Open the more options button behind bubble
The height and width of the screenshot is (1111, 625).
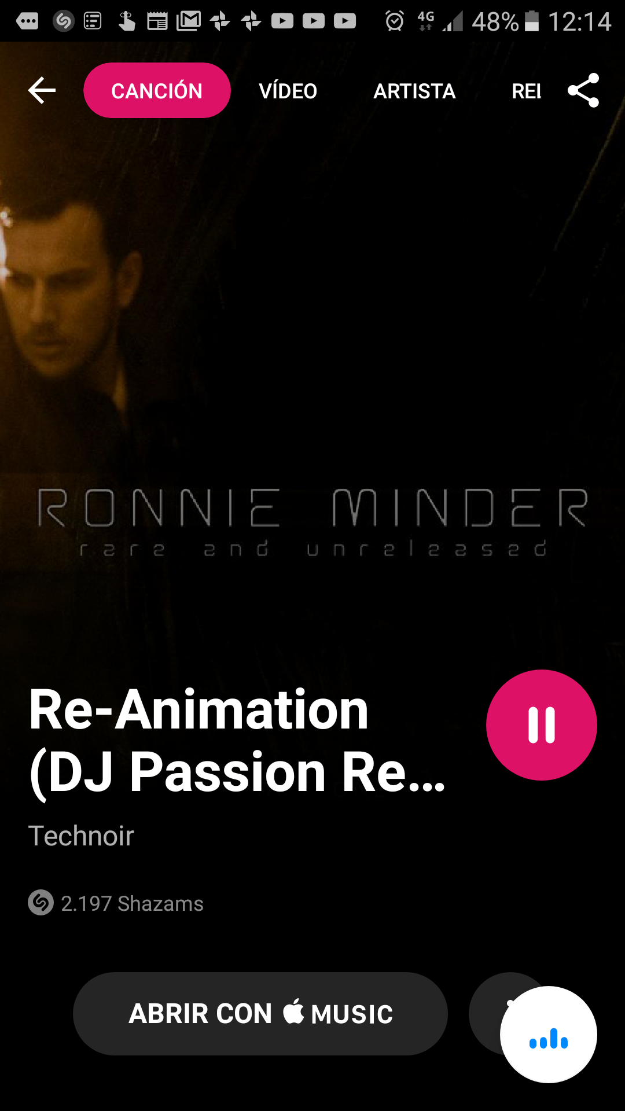[485, 1014]
